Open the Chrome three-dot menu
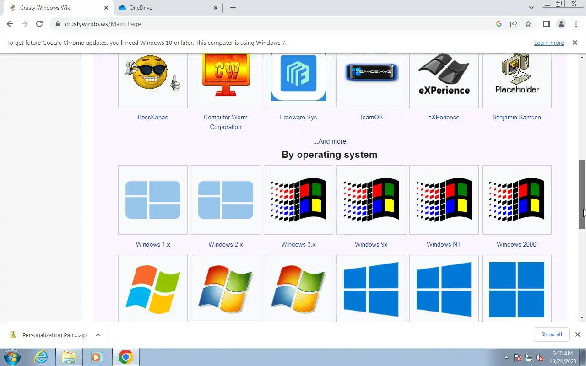The image size is (586, 366). click(x=575, y=24)
